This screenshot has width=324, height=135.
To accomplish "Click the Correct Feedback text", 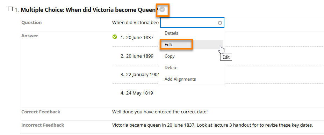I will coord(160,112).
